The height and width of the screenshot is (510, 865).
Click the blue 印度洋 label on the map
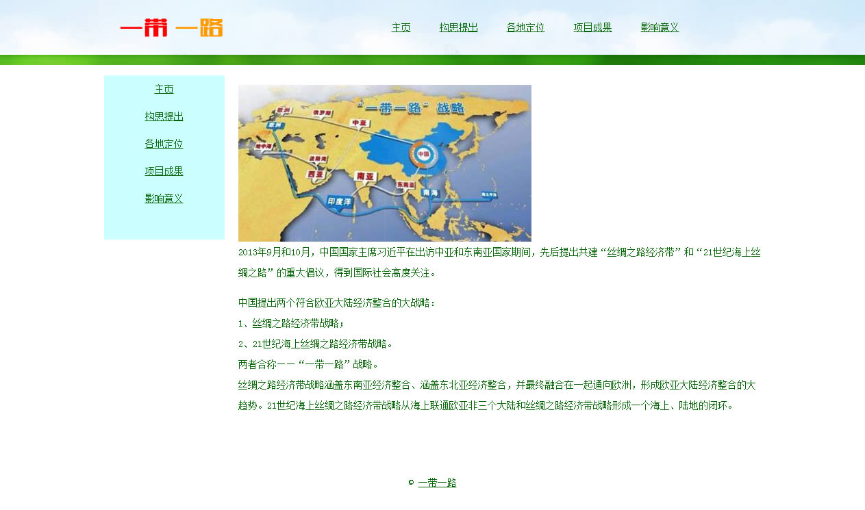(339, 202)
